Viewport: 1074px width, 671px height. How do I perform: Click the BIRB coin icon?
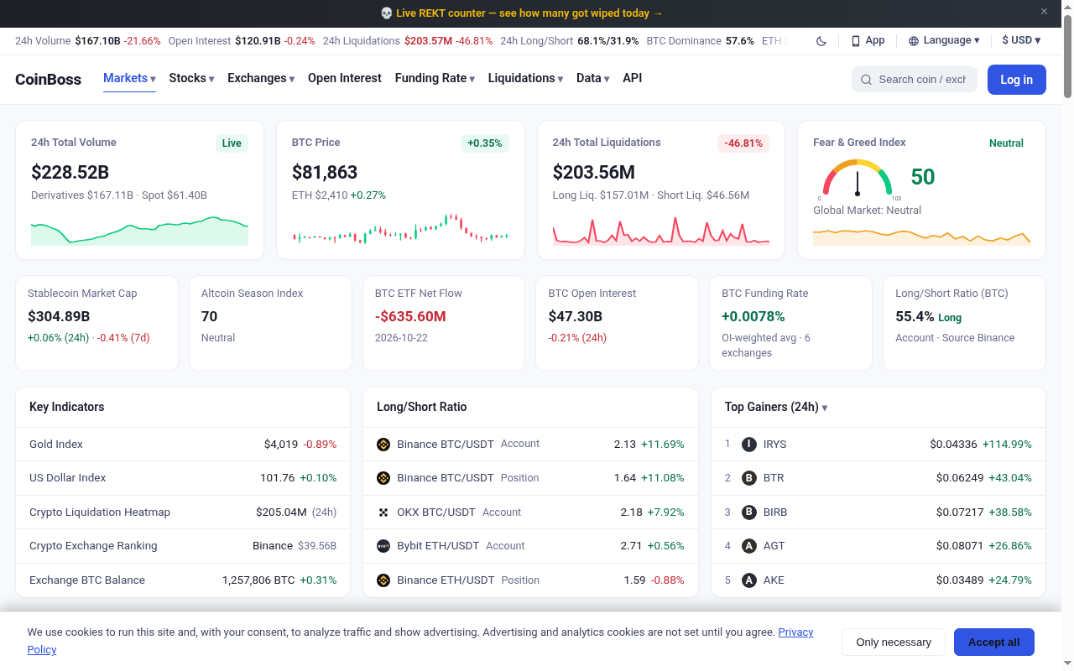point(749,512)
